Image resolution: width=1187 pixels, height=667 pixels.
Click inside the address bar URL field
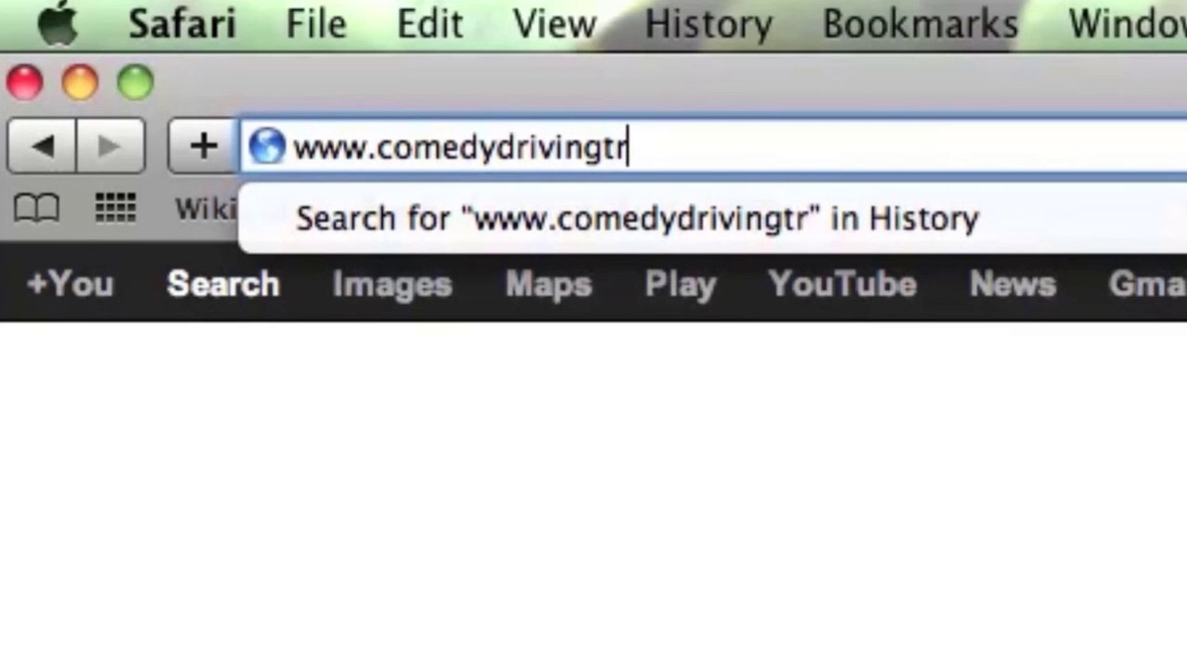point(714,146)
